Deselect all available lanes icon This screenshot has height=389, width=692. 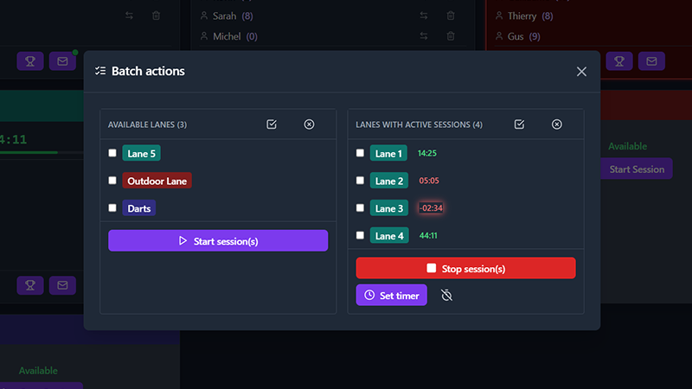click(x=309, y=124)
